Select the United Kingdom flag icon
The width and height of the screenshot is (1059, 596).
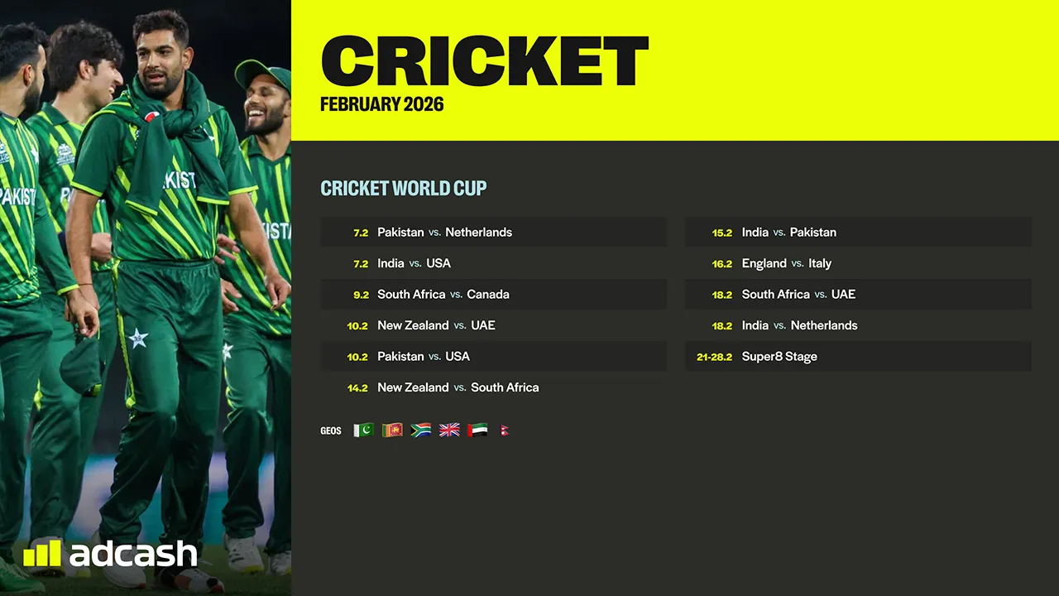(449, 430)
